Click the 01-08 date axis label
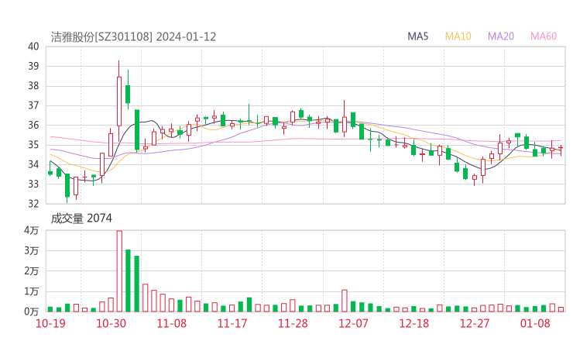 [535, 323]
